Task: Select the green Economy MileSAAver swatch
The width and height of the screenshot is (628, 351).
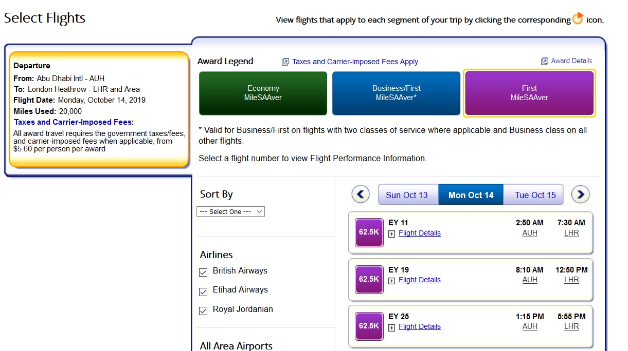Action: pos(263,93)
